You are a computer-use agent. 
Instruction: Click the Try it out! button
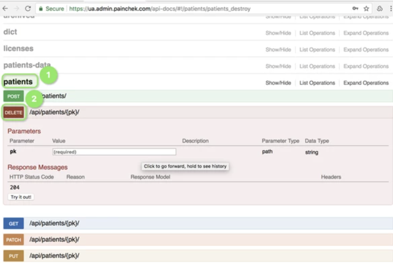click(21, 197)
